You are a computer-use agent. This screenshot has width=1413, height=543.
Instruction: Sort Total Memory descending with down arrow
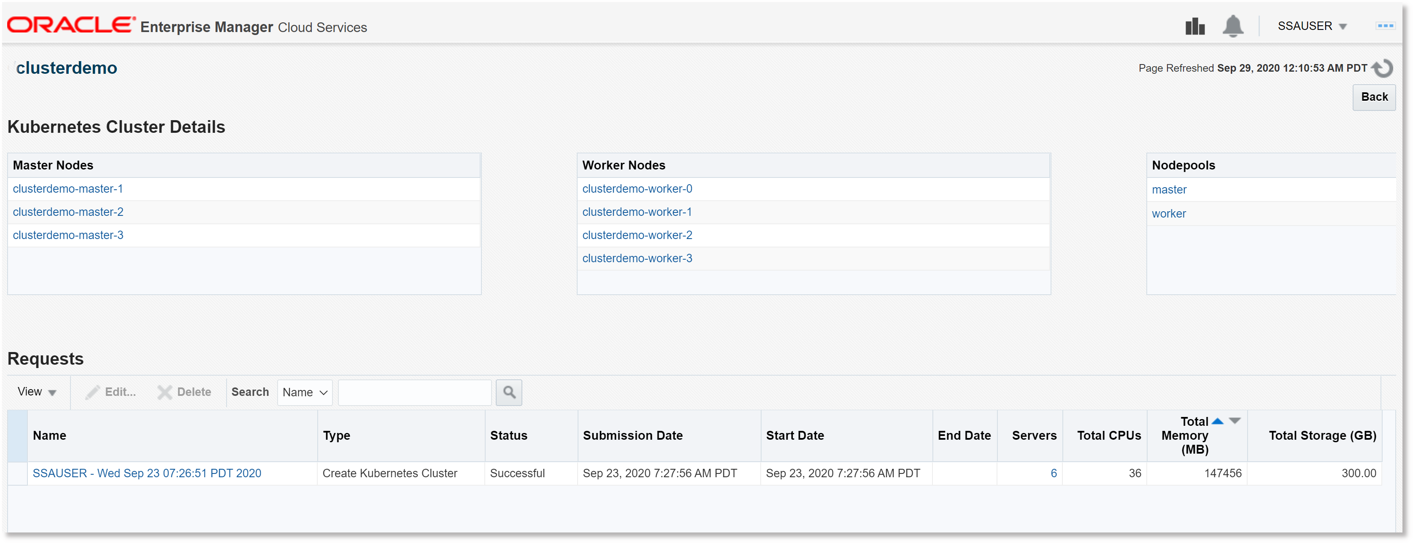[1234, 421]
